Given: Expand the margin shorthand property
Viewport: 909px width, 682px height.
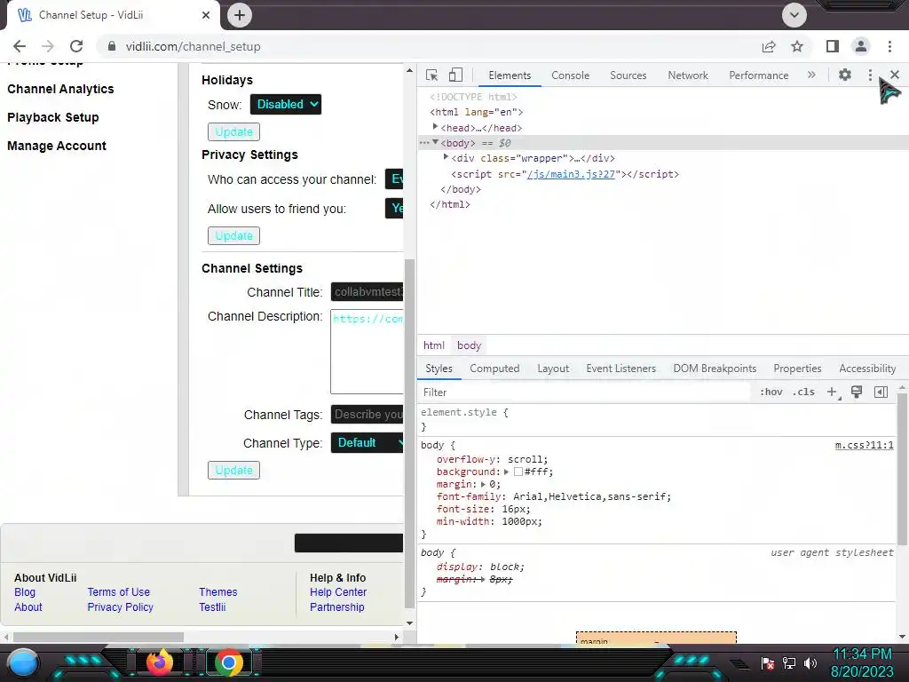Looking at the screenshot, I should [483, 484].
